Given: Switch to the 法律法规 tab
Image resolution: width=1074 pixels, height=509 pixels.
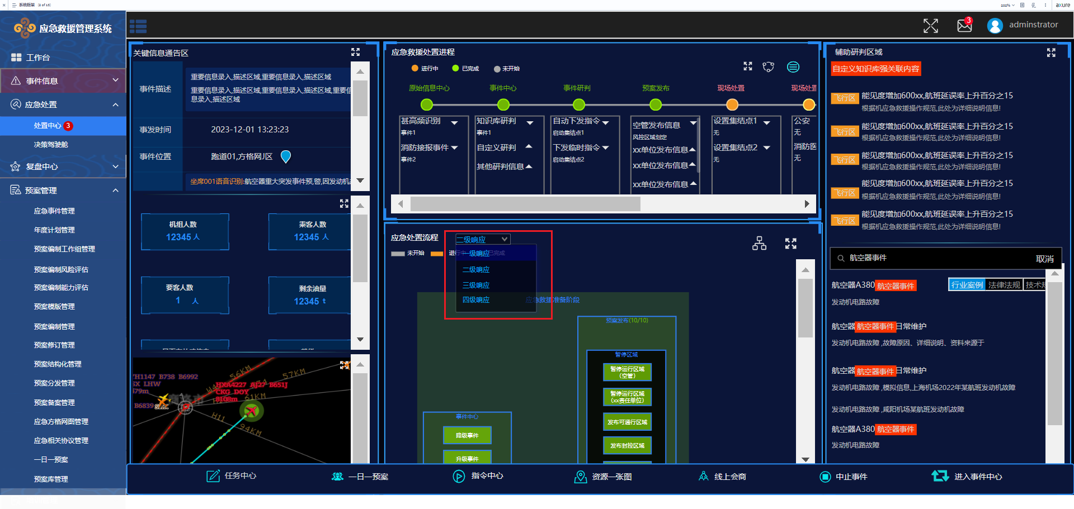Looking at the screenshot, I should 1004,285.
